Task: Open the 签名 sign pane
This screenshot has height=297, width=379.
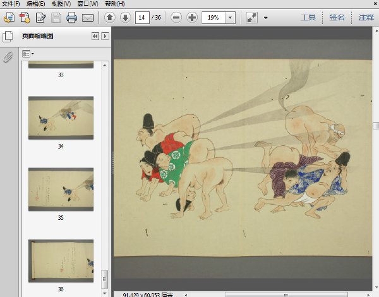Action: pos(337,18)
